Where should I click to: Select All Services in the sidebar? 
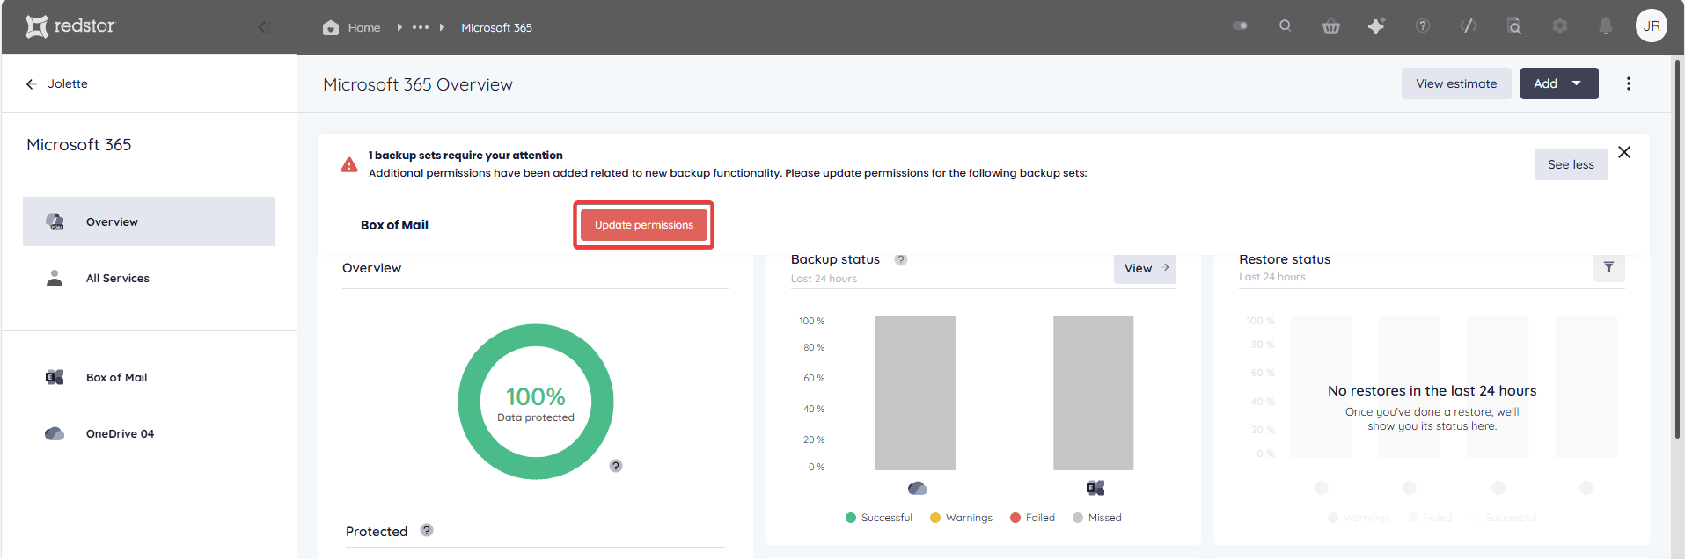click(149, 278)
